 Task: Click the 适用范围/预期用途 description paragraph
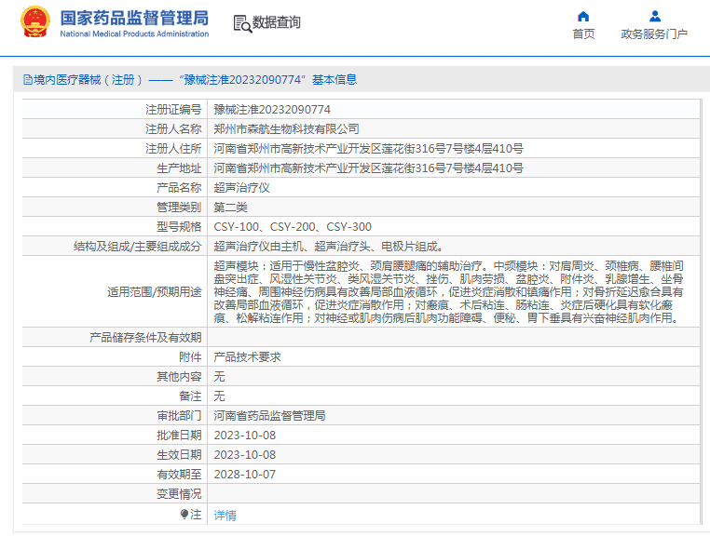[x=448, y=291]
